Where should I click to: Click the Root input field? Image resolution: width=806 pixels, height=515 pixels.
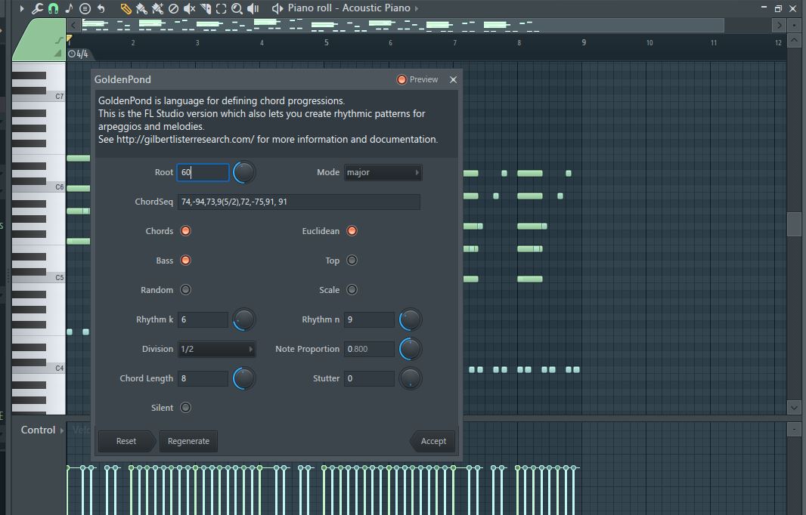point(203,172)
